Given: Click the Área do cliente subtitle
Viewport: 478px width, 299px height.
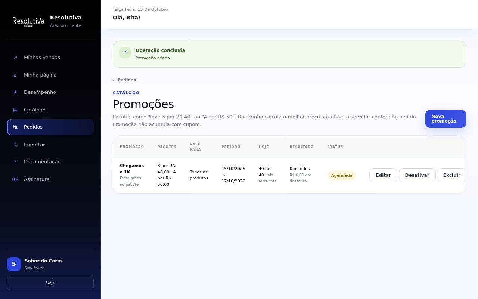Looking at the screenshot, I should click(x=65, y=26).
